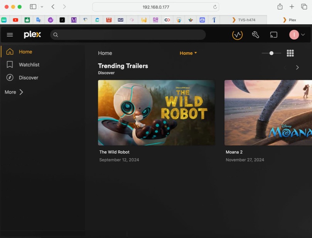This screenshot has width=312, height=238.
Task: Open the IGI pinned tab
Action: [x=120, y=20]
